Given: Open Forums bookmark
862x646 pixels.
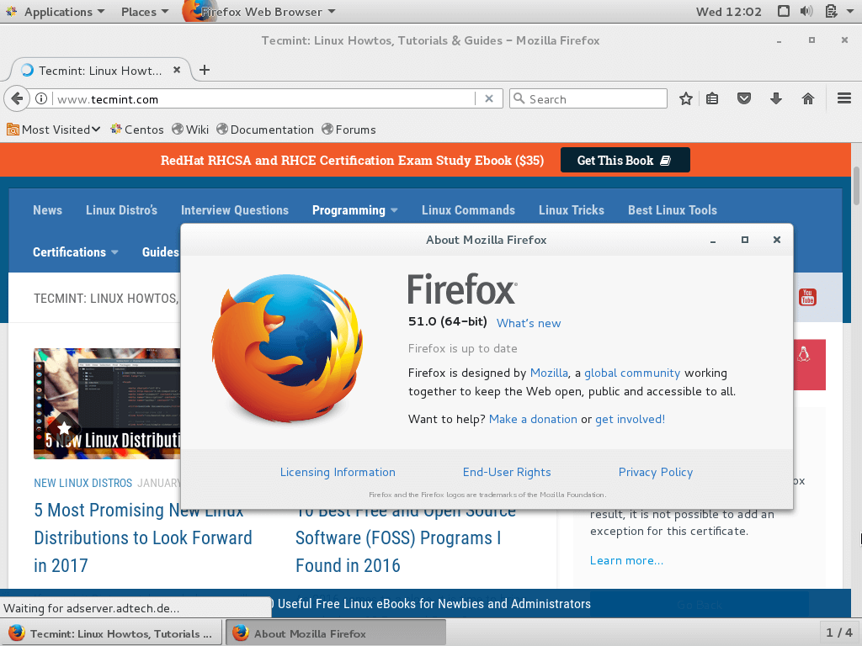Looking at the screenshot, I should click(x=349, y=130).
